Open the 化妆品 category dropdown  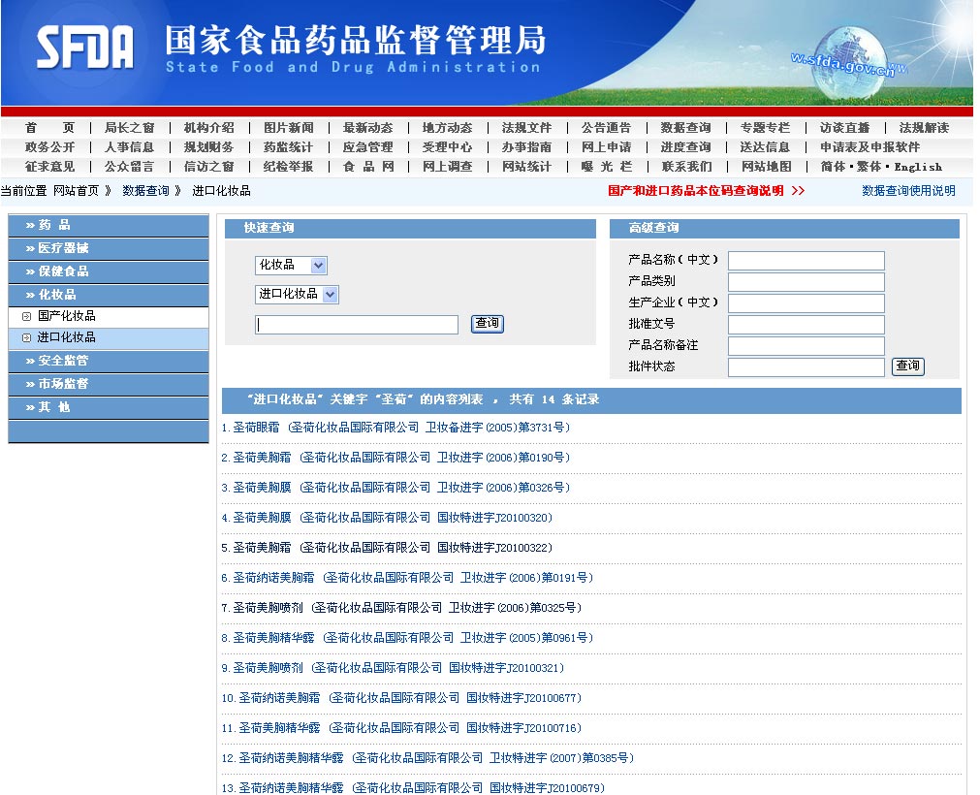(291, 265)
